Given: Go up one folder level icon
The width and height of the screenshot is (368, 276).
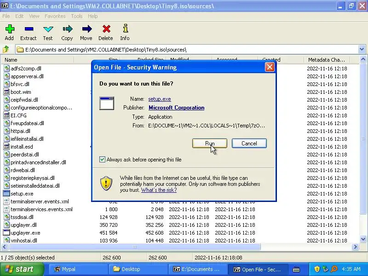Looking at the screenshot, I should [x=6, y=50].
